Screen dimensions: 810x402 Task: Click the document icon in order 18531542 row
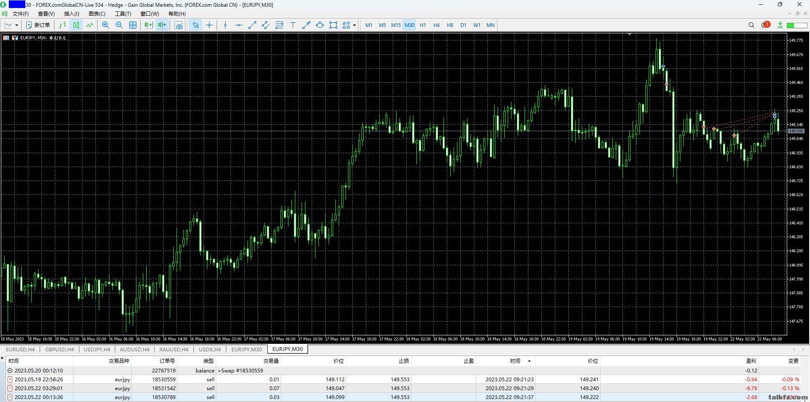[10, 388]
